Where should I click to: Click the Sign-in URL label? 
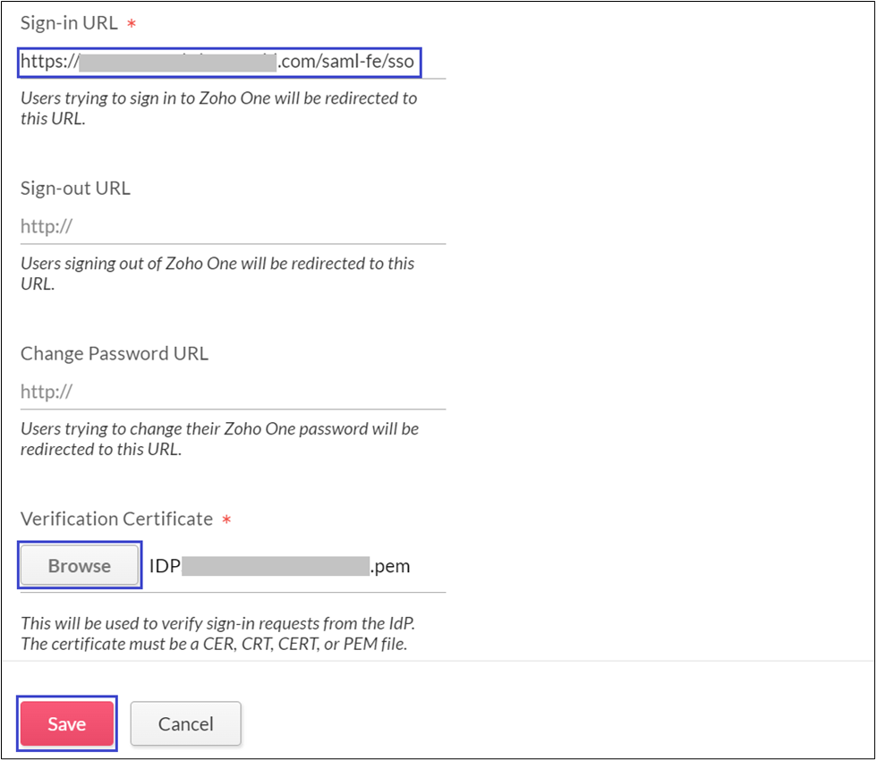pyautogui.click(x=69, y=23)
